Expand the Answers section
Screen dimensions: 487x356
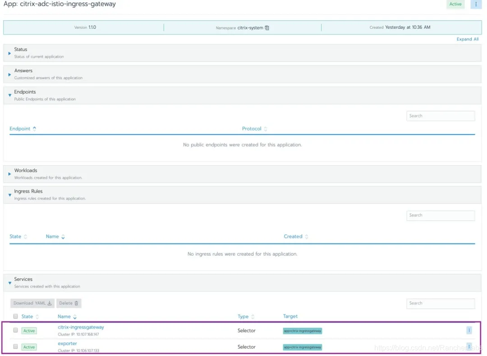[9, 74]
